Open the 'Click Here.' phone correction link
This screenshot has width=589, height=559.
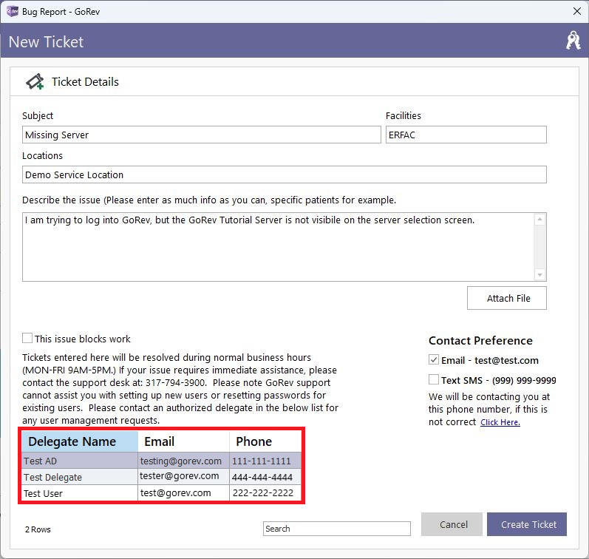[x=500, y=422]
